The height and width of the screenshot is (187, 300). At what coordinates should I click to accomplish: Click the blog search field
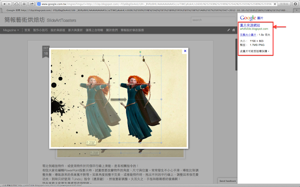213,20
